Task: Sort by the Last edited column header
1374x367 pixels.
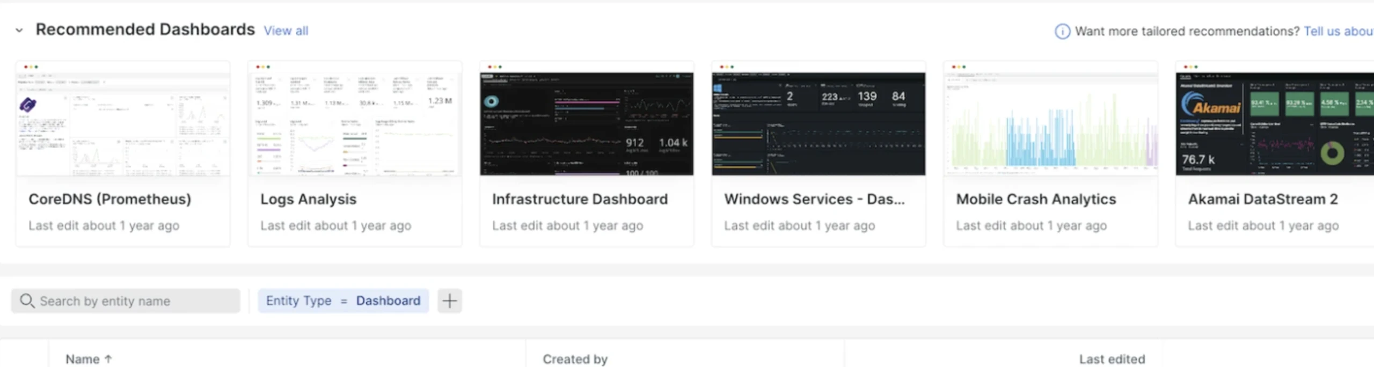Action: click(x=1112, y=359)
